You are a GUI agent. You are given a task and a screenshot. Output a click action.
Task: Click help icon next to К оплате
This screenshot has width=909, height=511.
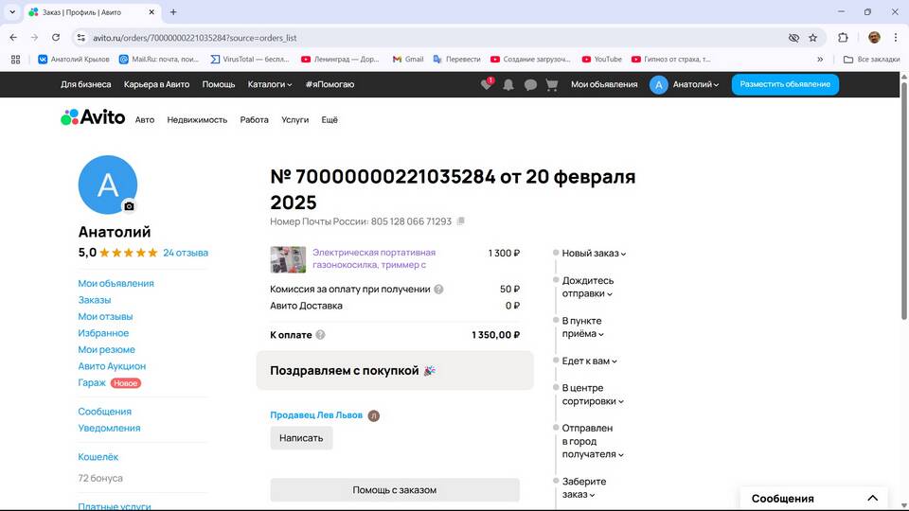(x=320, y=335)
